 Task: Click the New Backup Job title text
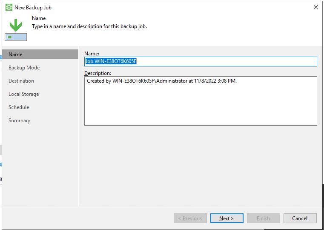[x=33, y=8]
